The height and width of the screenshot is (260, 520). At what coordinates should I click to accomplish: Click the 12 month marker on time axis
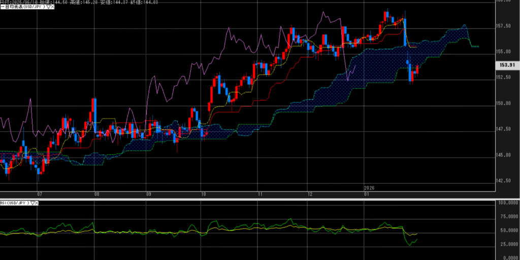tap(309, 194)
